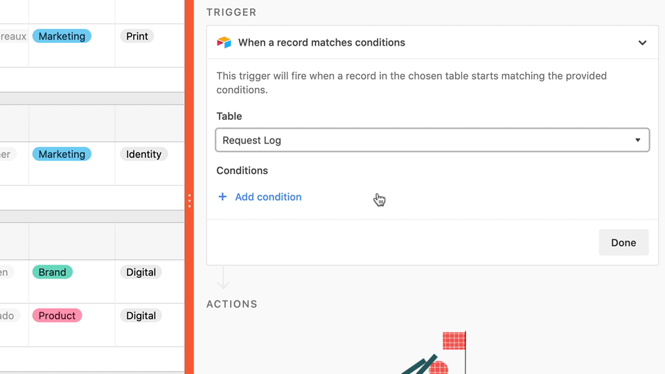Collapse the trigger card with the chevron
The image size is (665, 374).
(642, 42)
